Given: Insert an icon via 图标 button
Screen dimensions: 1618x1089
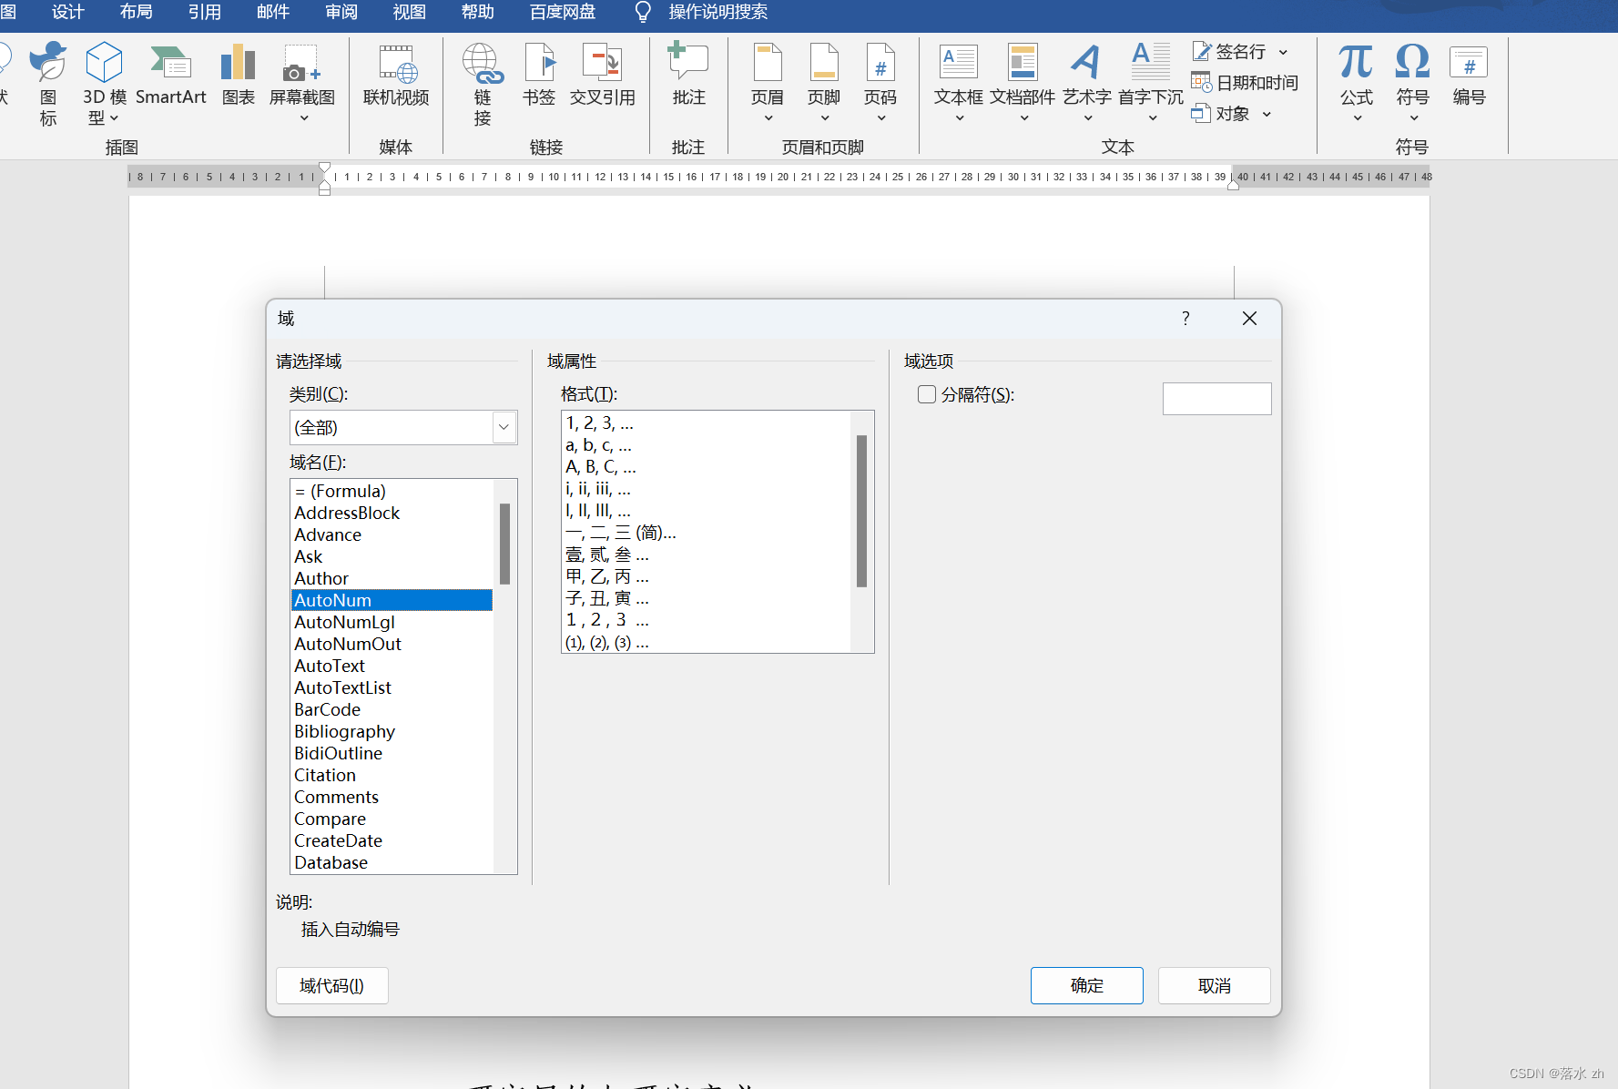Looking at the screenshot, I should pos(48,84).
